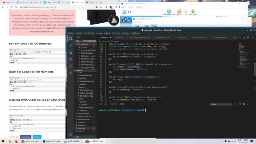Open dropdown arrow next to VirtualBox Show button
Viewport: 256px width, 144px height.
198,12
